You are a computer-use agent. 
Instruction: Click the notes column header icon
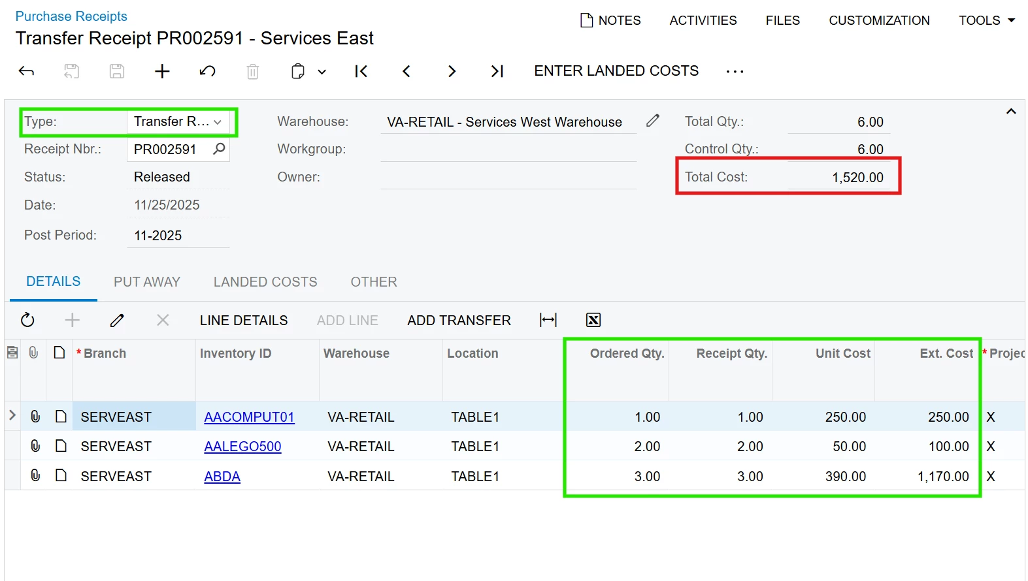(x=59, y=353)
